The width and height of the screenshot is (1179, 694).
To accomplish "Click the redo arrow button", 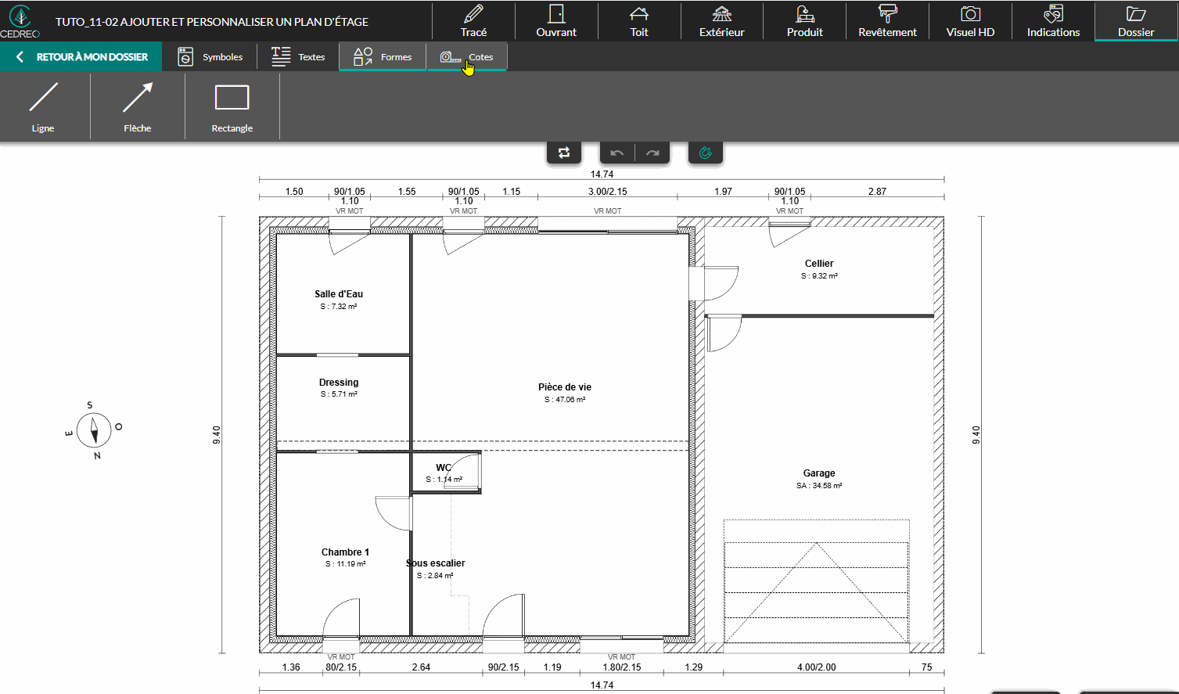I will (x=652, y=153).
